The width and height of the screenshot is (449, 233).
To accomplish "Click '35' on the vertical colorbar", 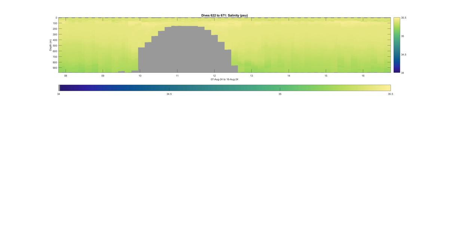I will [403, 36].
